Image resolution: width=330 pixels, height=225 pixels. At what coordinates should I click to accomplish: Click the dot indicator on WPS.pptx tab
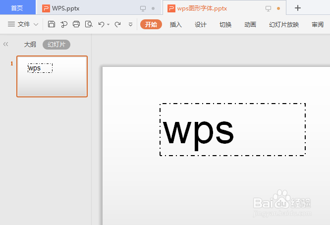[x=153, y=8]
